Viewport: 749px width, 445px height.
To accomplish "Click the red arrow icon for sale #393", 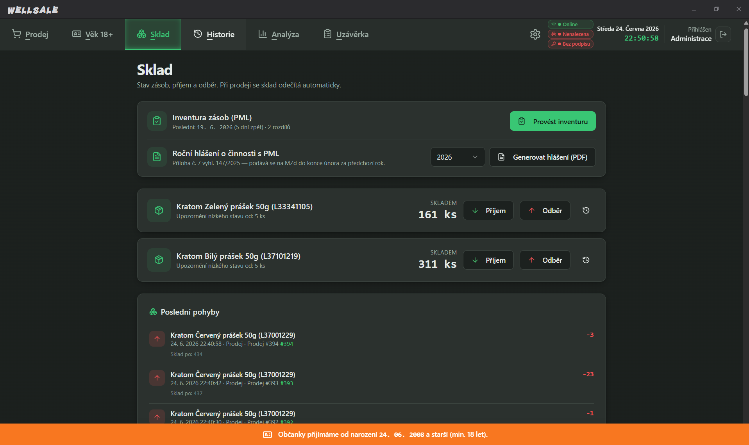I will (x=157, y=378).
